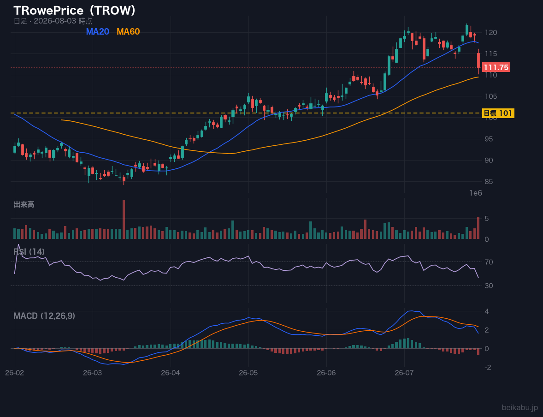The image size is (543, 417).
Task: Click the 26-02 date axis label
Action: [15, 373]
